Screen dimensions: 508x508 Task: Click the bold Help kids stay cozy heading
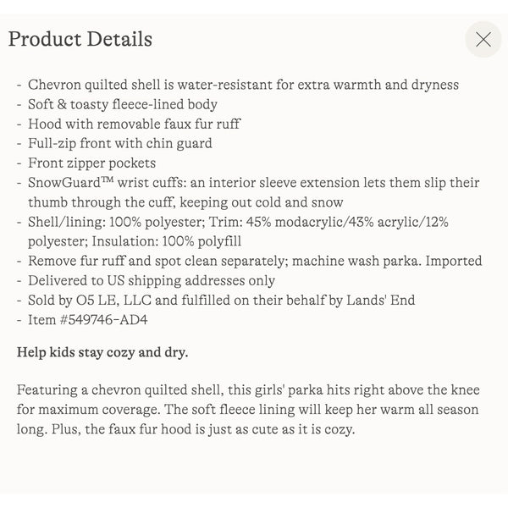tap(102, 352)
